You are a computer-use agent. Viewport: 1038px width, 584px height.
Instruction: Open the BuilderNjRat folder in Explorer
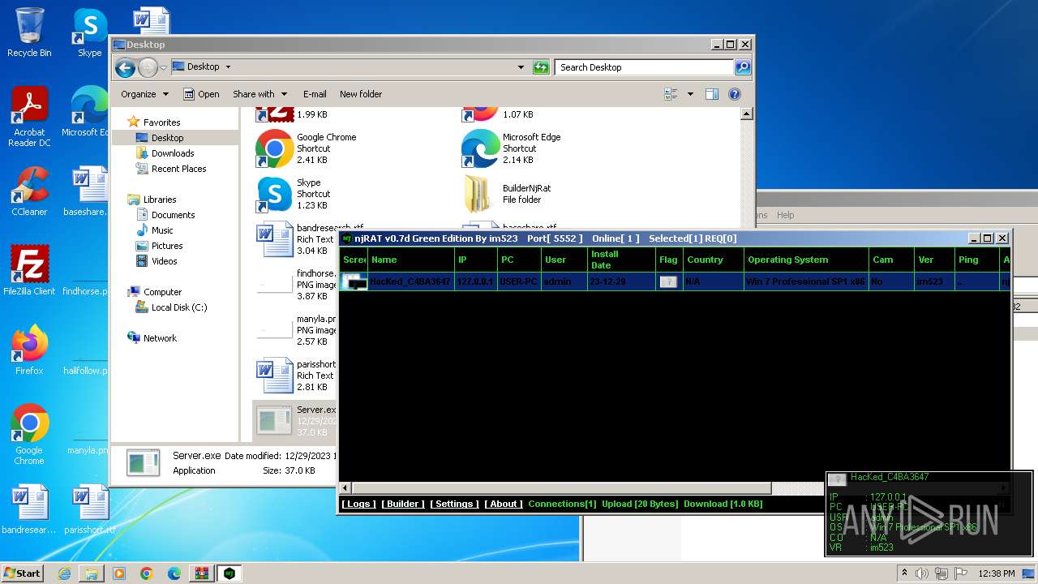point(507,194)
